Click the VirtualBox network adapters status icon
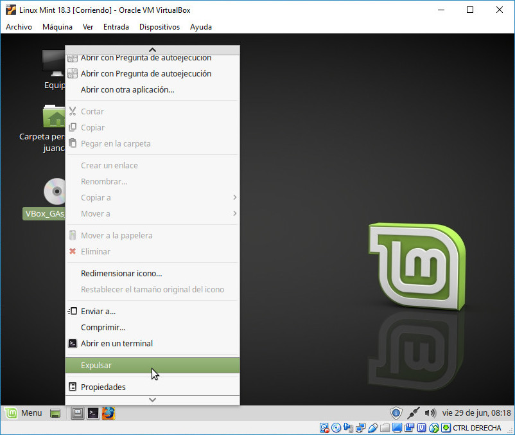The image size is (515, 435). point(360,428)
